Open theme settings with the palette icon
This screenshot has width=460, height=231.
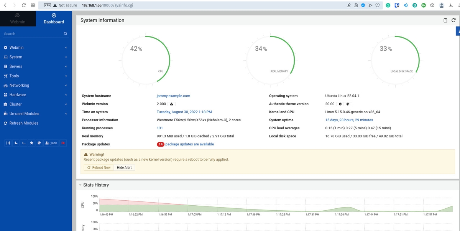[39, 143]
